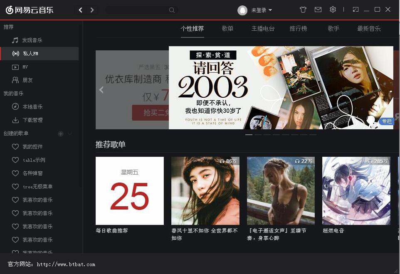Select the first banner indicator dash
The height and width of the screenshot is (274, 400).
(249, 134)
